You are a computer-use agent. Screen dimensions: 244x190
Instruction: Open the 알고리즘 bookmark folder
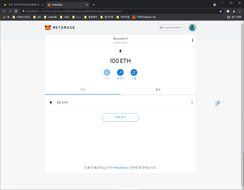pos(107,17)
